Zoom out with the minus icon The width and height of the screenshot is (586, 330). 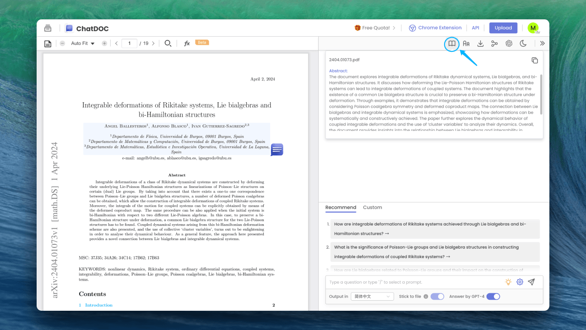[62, 44]
